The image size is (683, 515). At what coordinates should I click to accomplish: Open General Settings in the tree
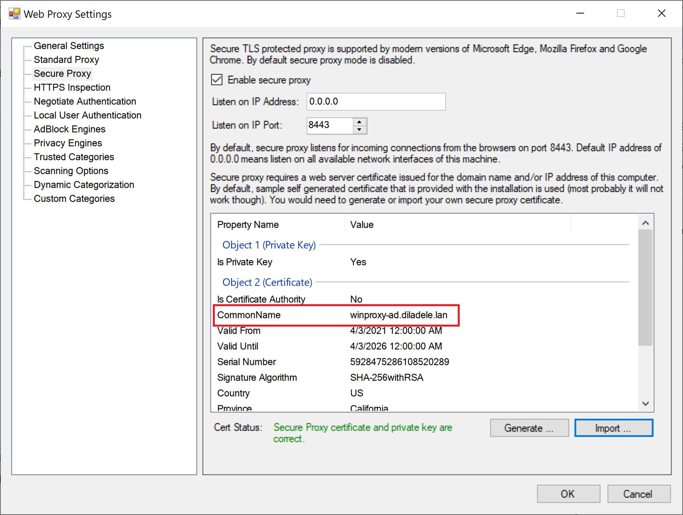pyautogui.click(x=69, y=46)
